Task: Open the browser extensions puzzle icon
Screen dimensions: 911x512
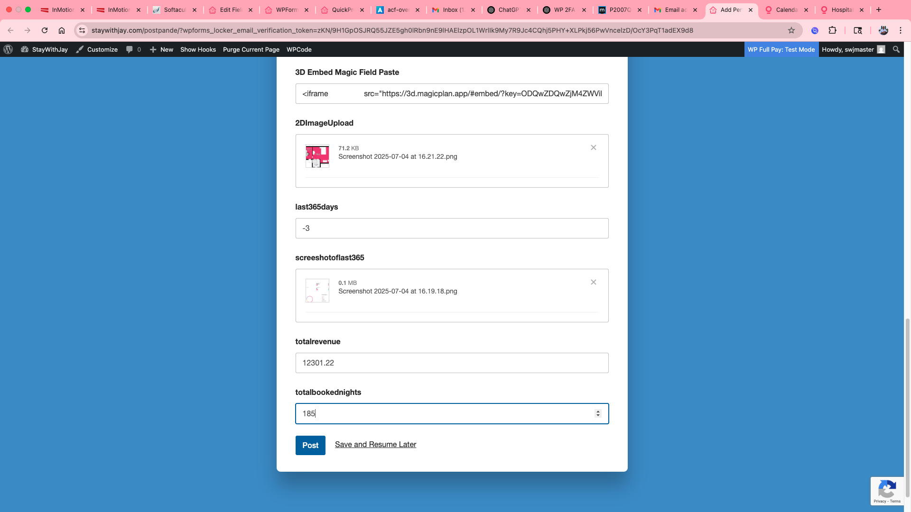Action: pyautogui.click(x=832, y=30)
